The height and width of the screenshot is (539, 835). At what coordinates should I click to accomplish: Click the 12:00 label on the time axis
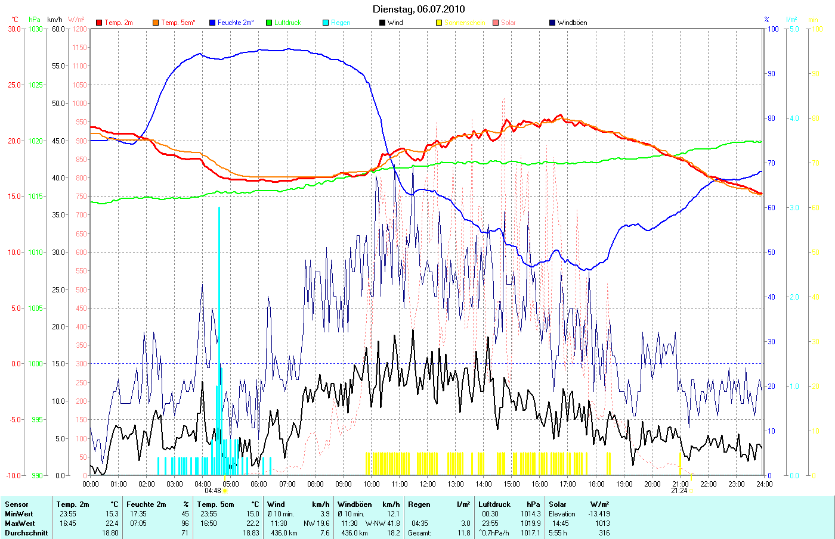pos(427,484)
